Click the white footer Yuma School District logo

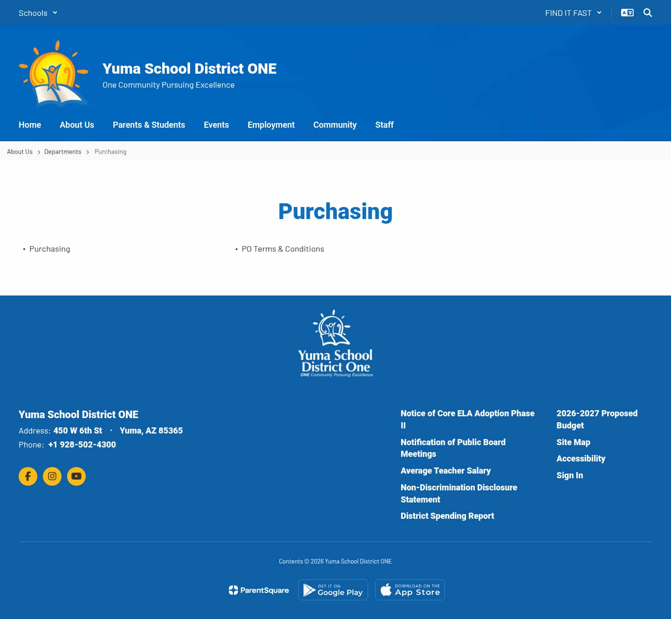335,343
